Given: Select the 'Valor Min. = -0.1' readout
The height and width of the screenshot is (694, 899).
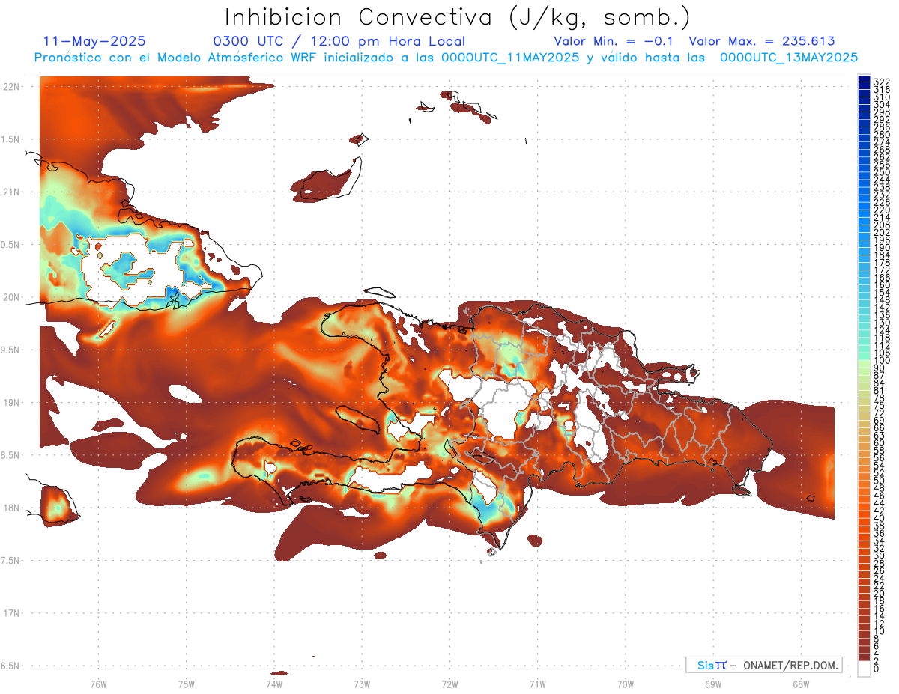Looking at the screenshot, I should tap(614, 41).
